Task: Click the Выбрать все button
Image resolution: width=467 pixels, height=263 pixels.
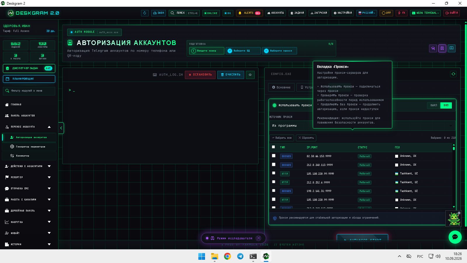Action: (282, 138)
